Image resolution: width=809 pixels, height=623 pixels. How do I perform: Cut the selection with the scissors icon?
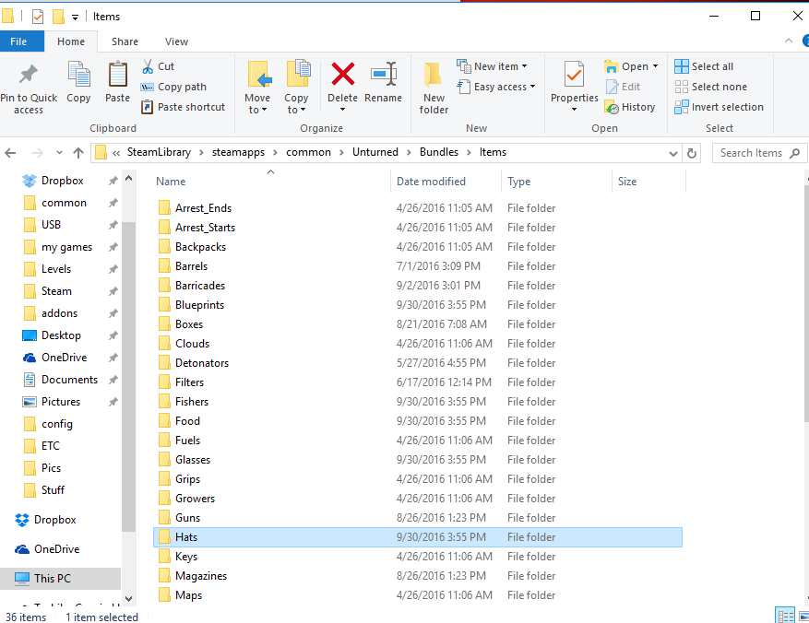point(148,66)
